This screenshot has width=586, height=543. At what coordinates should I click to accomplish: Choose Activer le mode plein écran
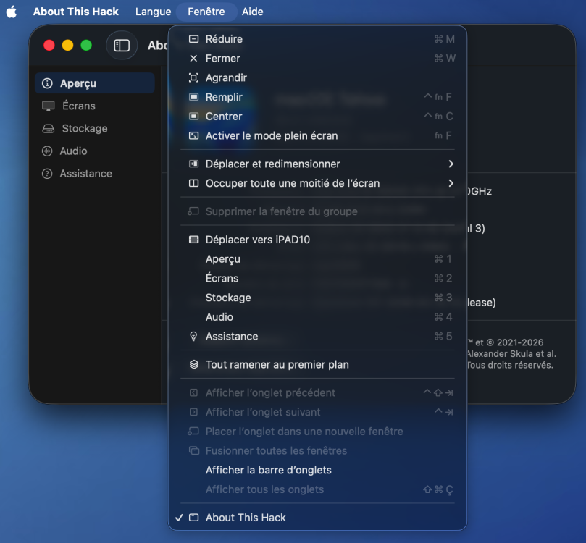(x=317, y=135)
